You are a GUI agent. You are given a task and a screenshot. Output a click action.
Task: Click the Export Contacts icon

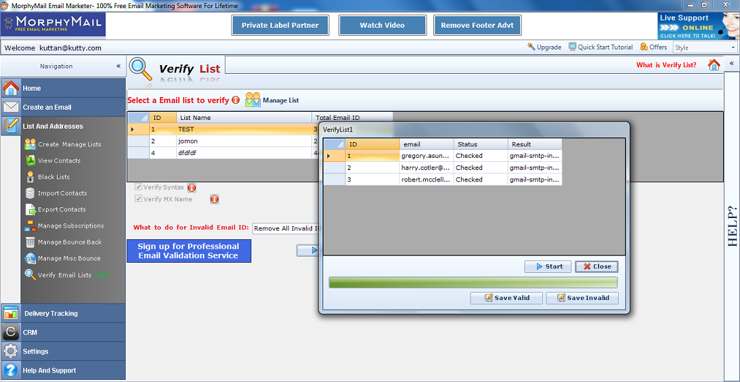(x=30, y=209)
